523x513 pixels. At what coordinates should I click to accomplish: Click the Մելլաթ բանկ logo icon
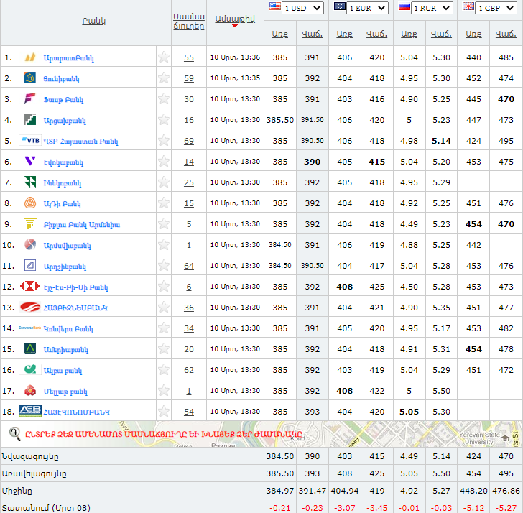point(30,391)
